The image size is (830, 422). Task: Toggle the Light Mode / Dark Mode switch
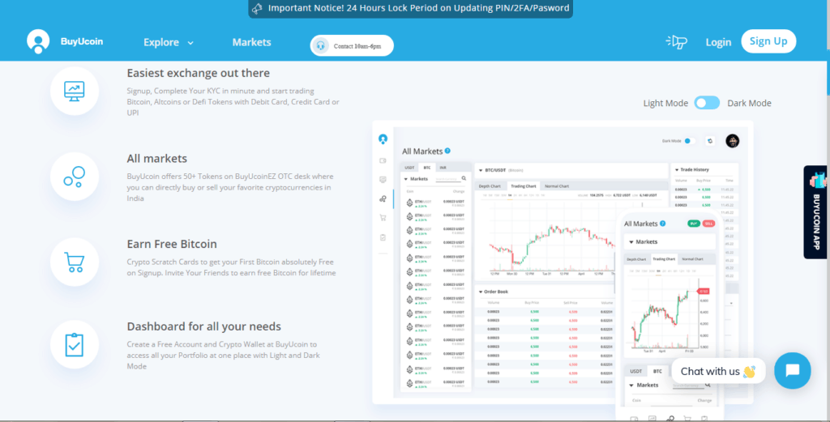tap(707, 103)
